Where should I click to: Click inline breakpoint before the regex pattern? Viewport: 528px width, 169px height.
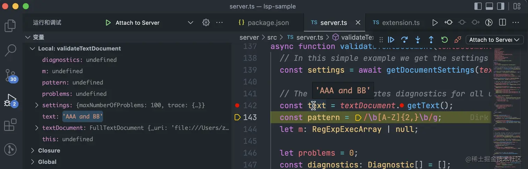tap(358, 118)
